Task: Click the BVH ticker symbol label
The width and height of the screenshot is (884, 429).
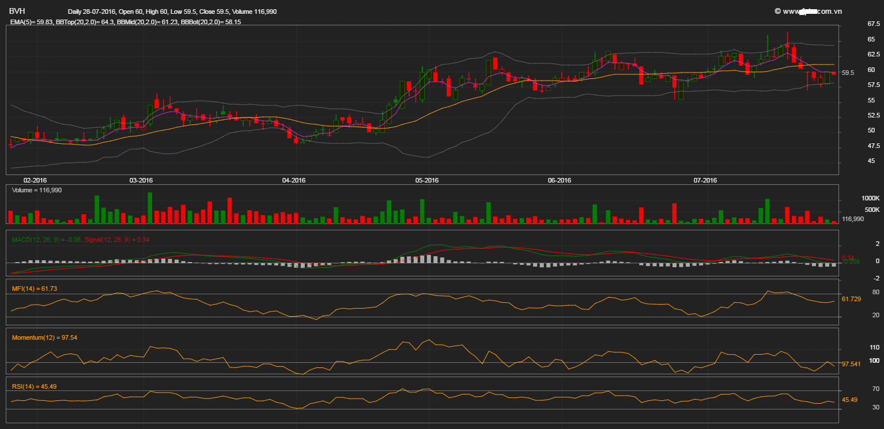Action: click(17, 11)
